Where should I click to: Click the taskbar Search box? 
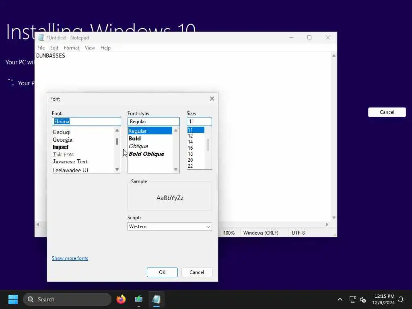pos(67,299)
